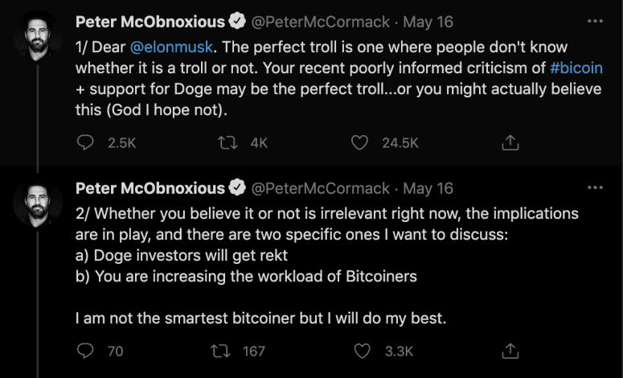623x378 pixels.
Task: Reply to the first tweet about perfect troll
Action: [x=85, y=142]
